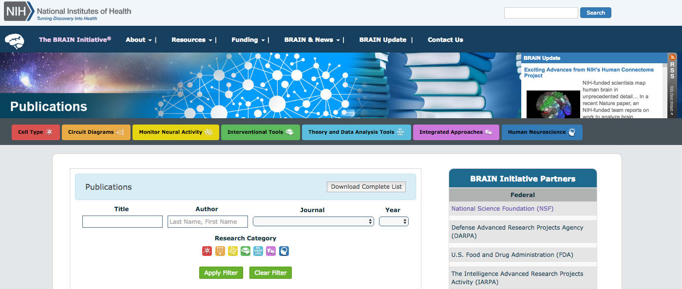Open Theory and Data Analysis Tools category
Viewport: 682px width, 289px height.
pyautogui.click(x=357, y=132)
